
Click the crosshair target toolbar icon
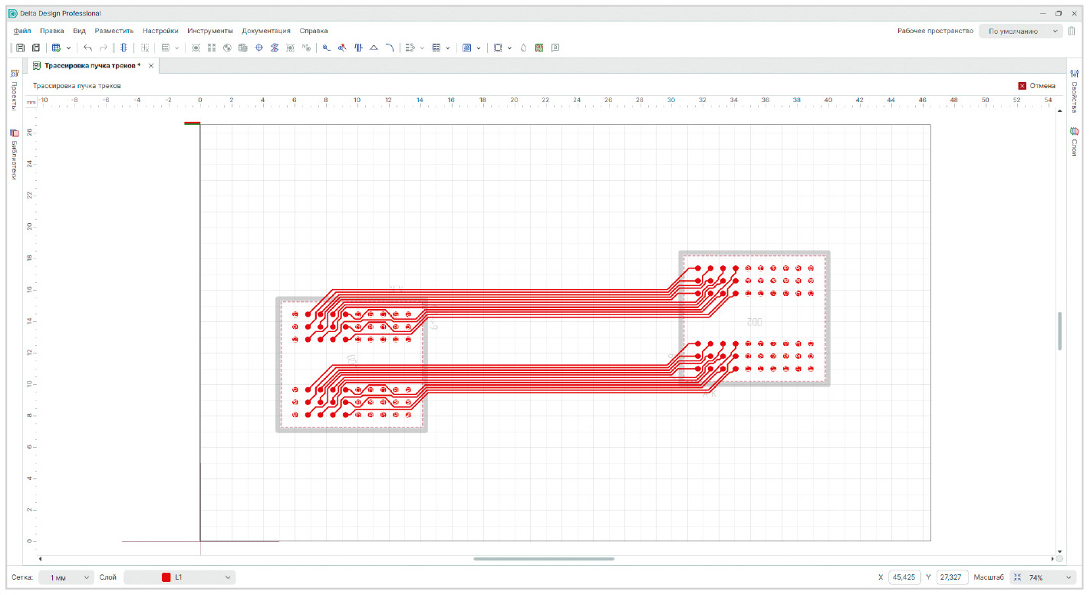tap(259, 48)
